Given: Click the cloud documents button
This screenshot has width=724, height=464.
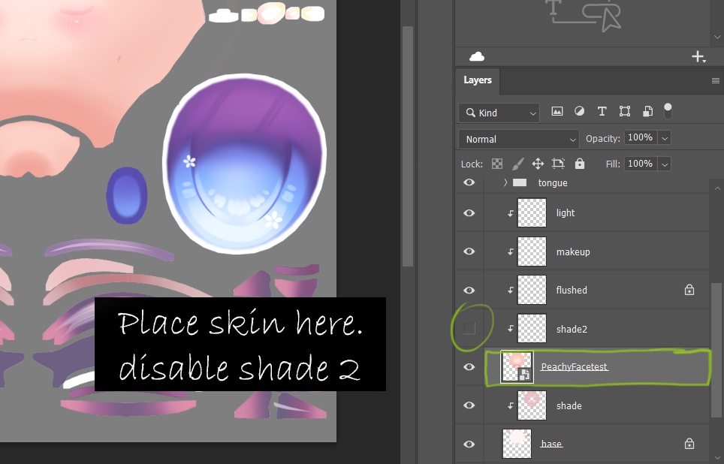Looking at the screenshot, I should click(478, 56).
